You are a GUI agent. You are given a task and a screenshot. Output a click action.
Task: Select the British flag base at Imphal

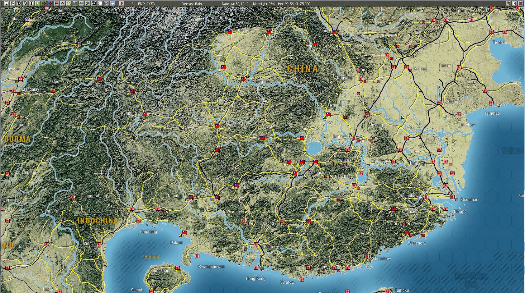coord(27,20)
